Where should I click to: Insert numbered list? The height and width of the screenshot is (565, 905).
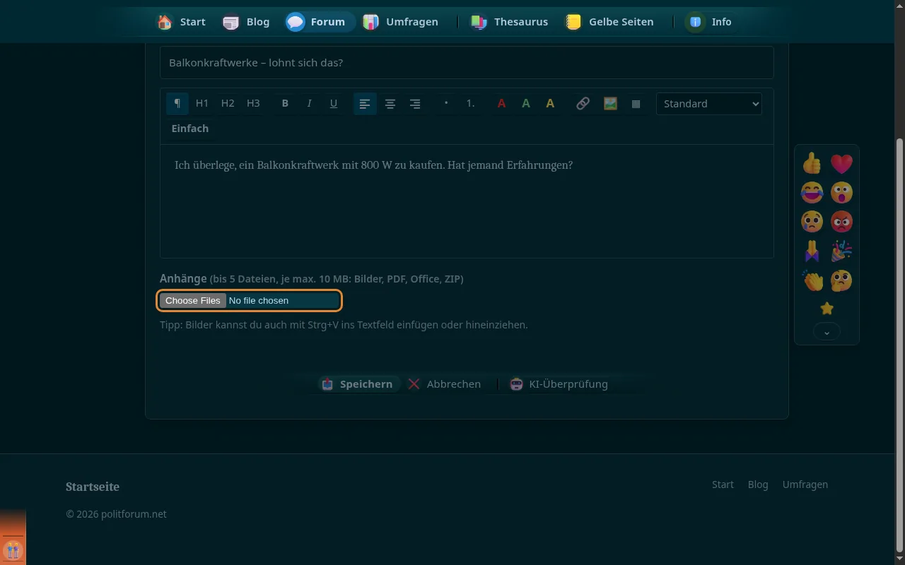tap(470, 103)
